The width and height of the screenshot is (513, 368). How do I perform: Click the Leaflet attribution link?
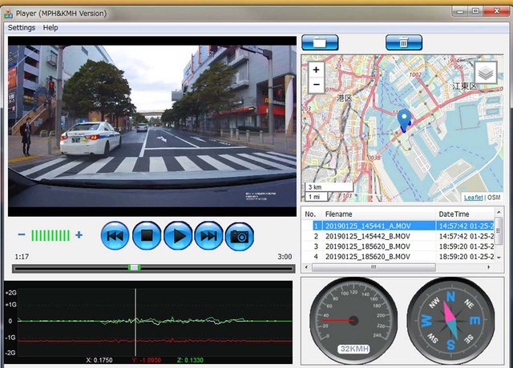pos(474,197)
